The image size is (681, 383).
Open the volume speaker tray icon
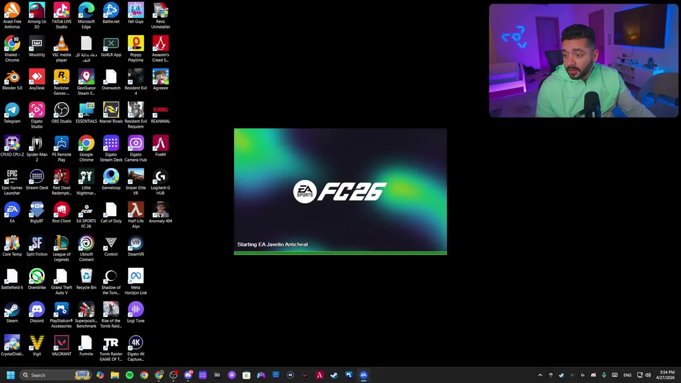(648, 375)
